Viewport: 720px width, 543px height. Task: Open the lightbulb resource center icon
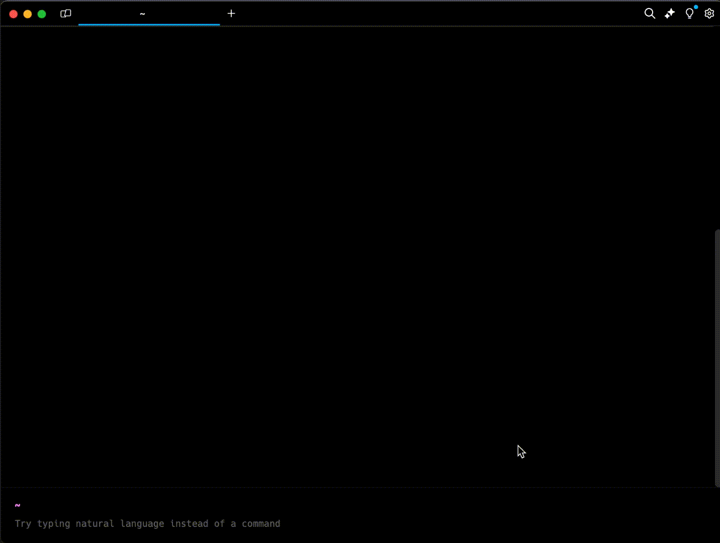pyautogui.click(x=690, y=14)
